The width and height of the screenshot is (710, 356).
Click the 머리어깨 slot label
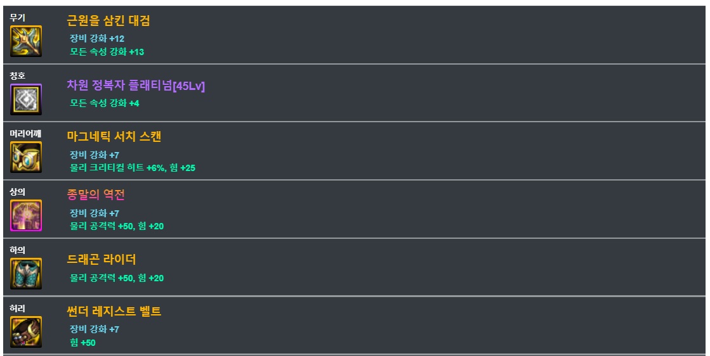click(25, 133)
